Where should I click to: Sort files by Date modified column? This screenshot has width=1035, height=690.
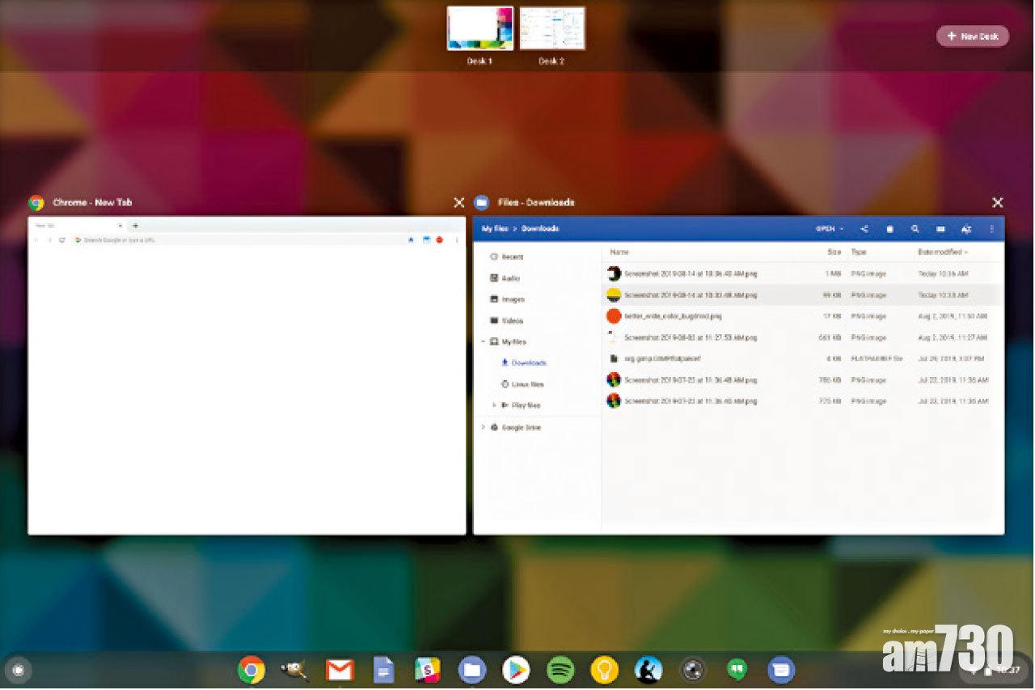[941, 252]
